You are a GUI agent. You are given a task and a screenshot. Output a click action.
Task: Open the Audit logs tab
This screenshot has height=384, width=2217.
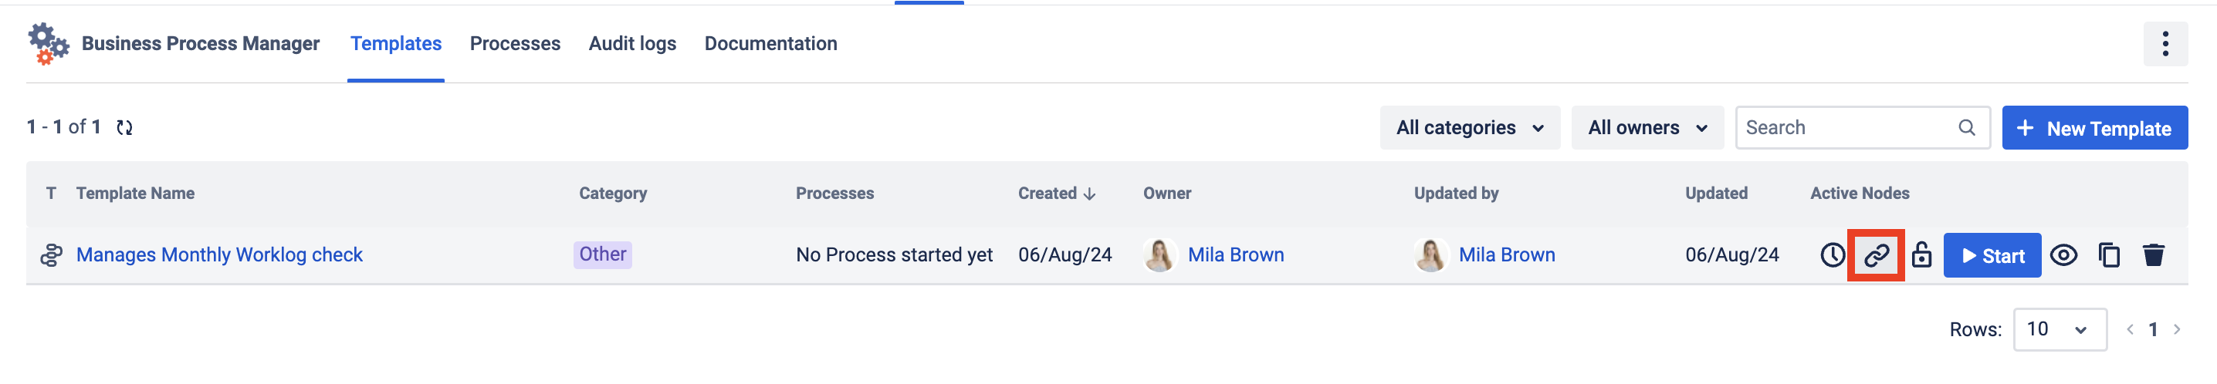631,44
